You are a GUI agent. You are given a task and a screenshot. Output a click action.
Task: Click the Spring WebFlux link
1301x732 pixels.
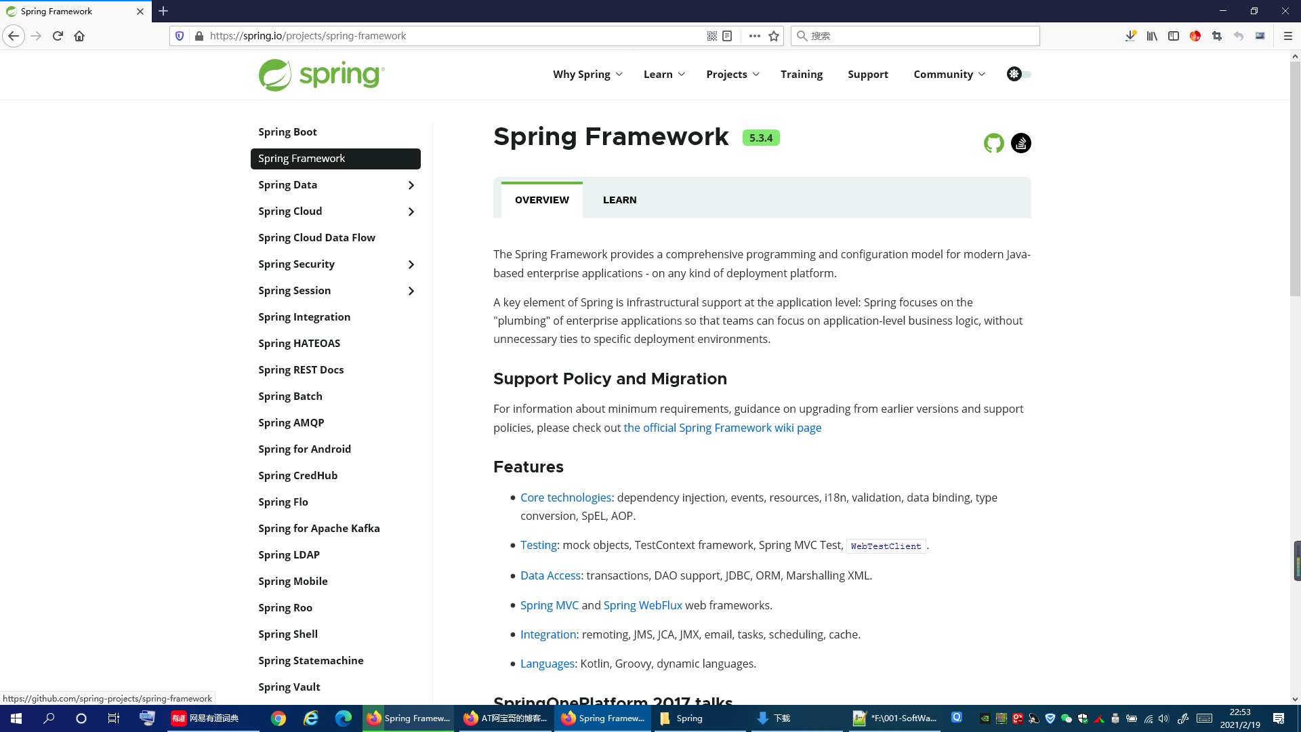642,605
